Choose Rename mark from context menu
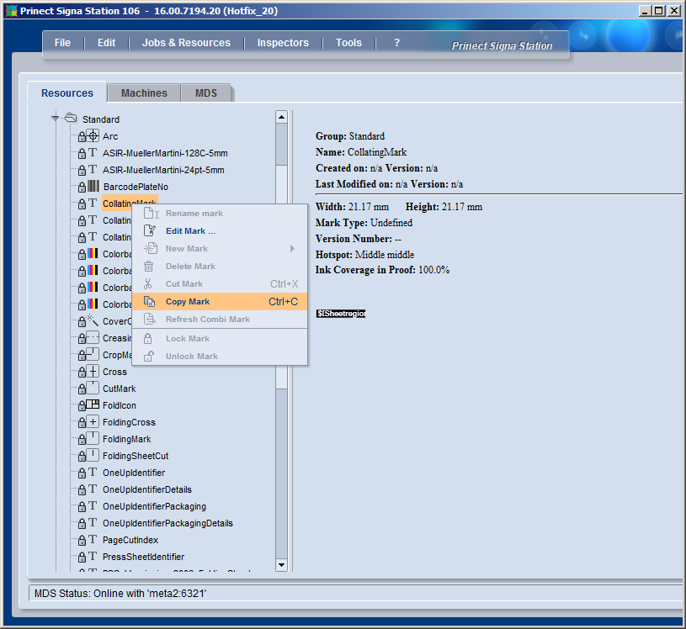The image size is (686, 629). [219, 214]
